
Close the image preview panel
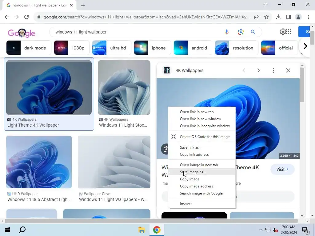click(288, 70)
